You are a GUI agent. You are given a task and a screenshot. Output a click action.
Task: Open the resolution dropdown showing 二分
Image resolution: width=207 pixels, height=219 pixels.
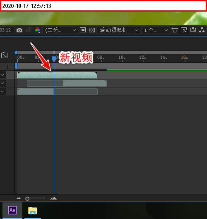(x=60, y=30)
